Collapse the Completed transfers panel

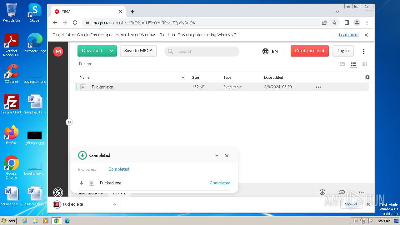(x=217, y=156)
